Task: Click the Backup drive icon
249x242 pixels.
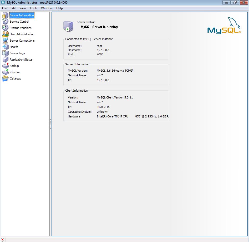Action: pyautogui.click(x=6, y=66)
